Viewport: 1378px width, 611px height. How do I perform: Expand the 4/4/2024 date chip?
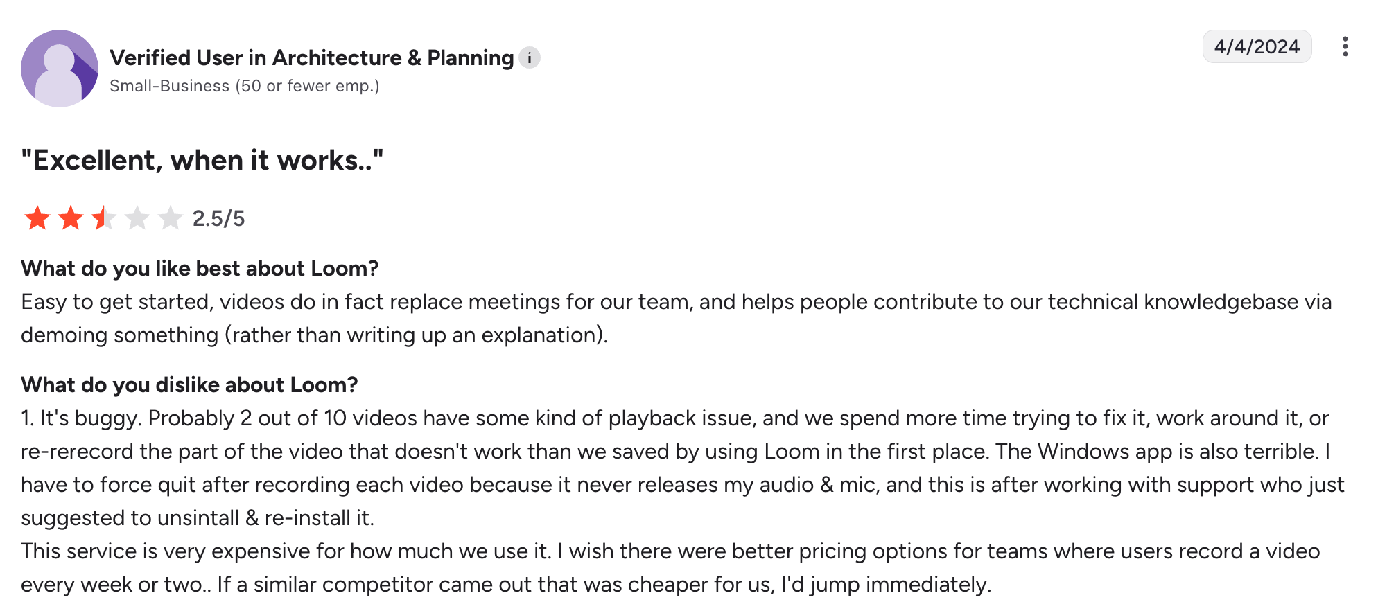click(x=1257, y=46)
